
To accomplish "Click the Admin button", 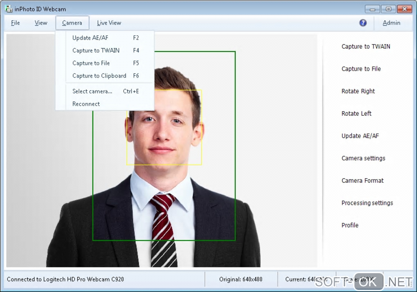I will [x=391, y=23].
